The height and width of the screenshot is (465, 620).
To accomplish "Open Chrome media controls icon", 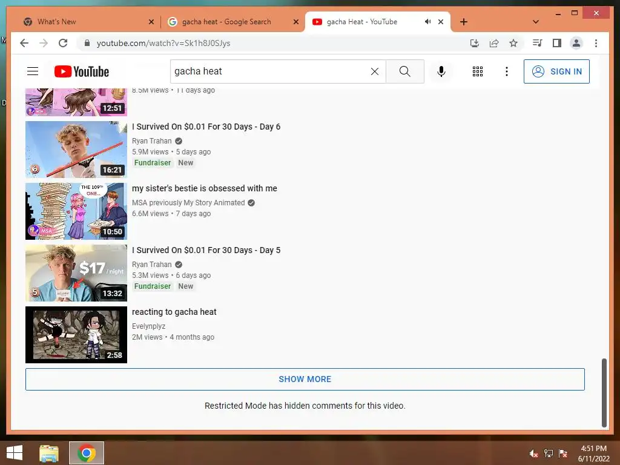I will point(537,43).
